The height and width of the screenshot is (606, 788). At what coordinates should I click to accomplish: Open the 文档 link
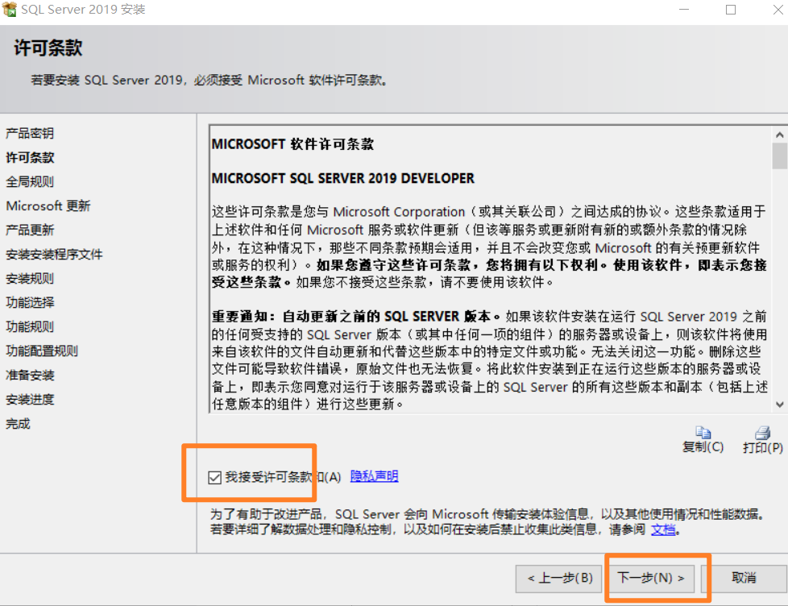click(x=663, y=529)
